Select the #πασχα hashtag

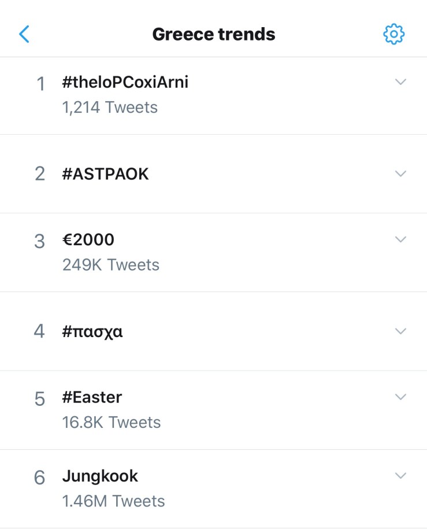coord(92,332)
